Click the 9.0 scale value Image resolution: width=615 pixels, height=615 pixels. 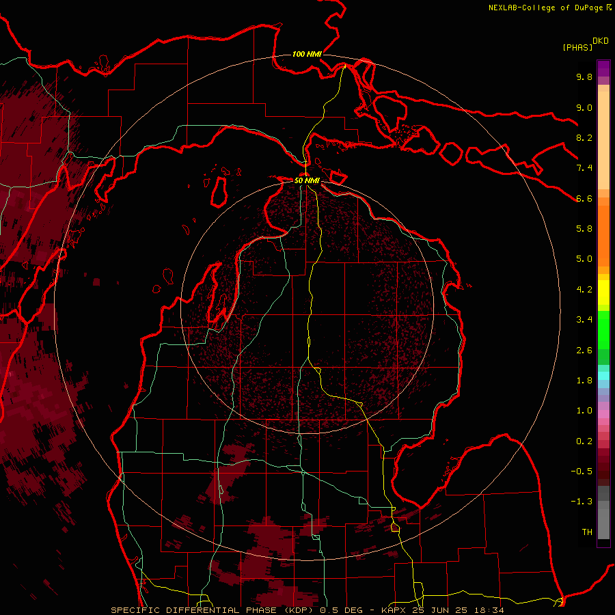tap(584, 107)
